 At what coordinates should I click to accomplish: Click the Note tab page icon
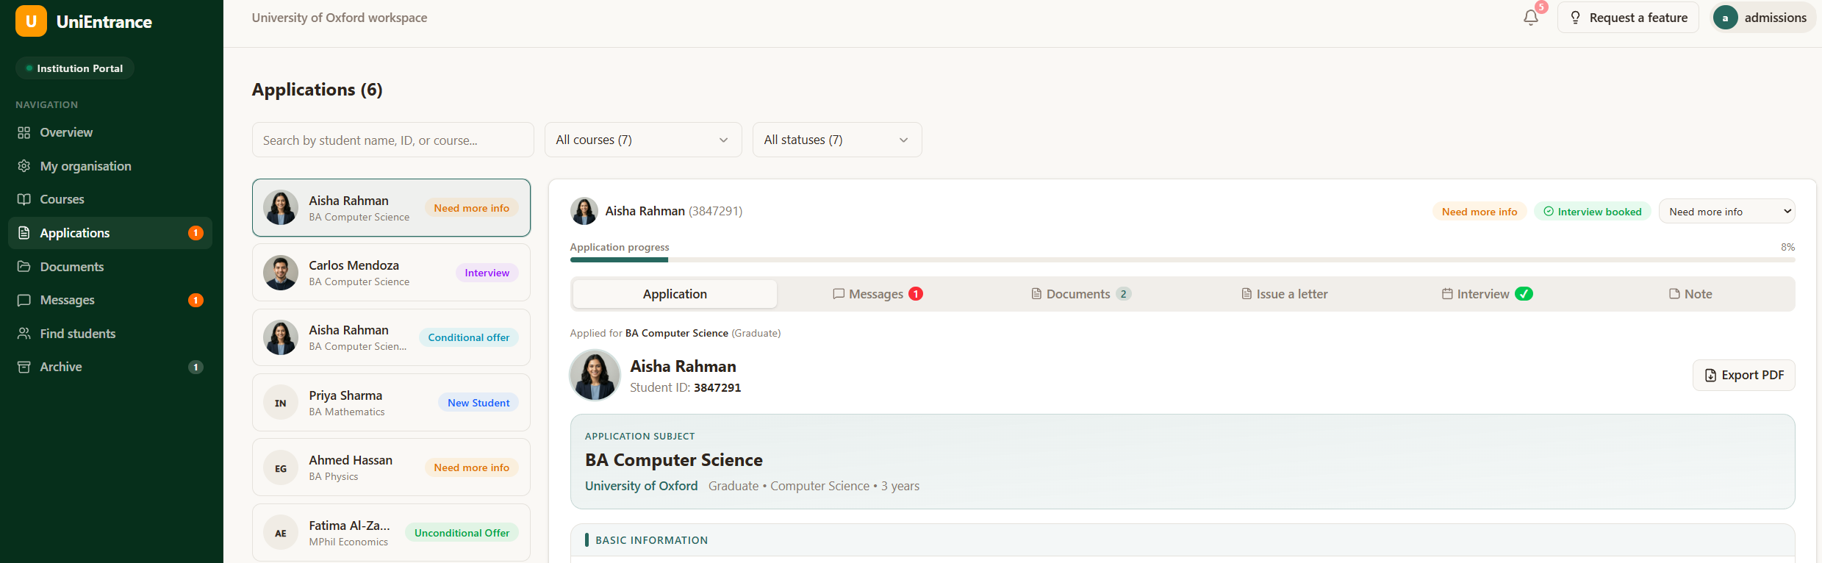[x=1674, y=294]
